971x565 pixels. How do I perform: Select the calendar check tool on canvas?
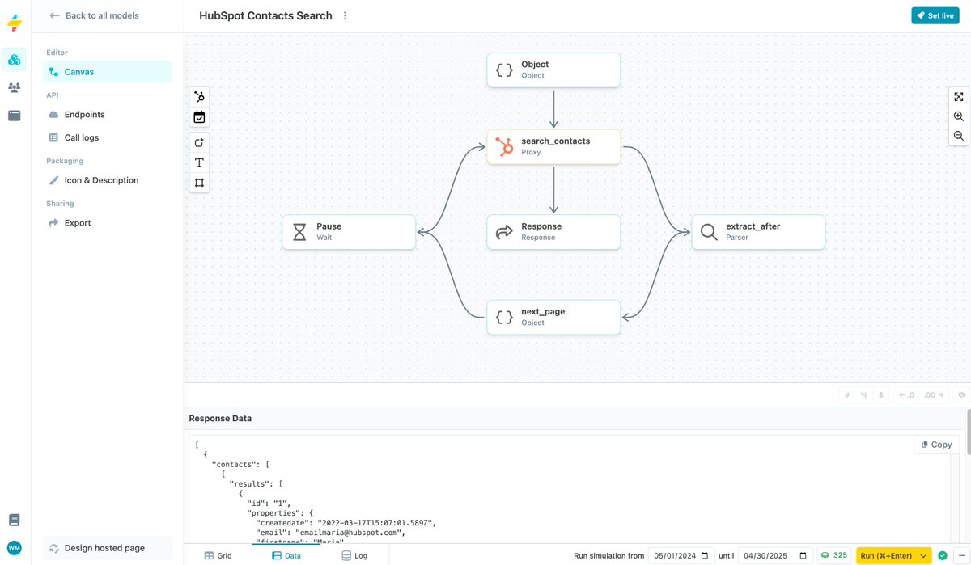pyautogui.click(x=199, y=117)
